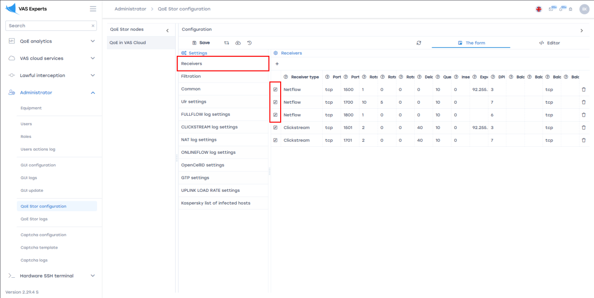
Task: Open the configuration history clock icon
Action: point(249,43)
